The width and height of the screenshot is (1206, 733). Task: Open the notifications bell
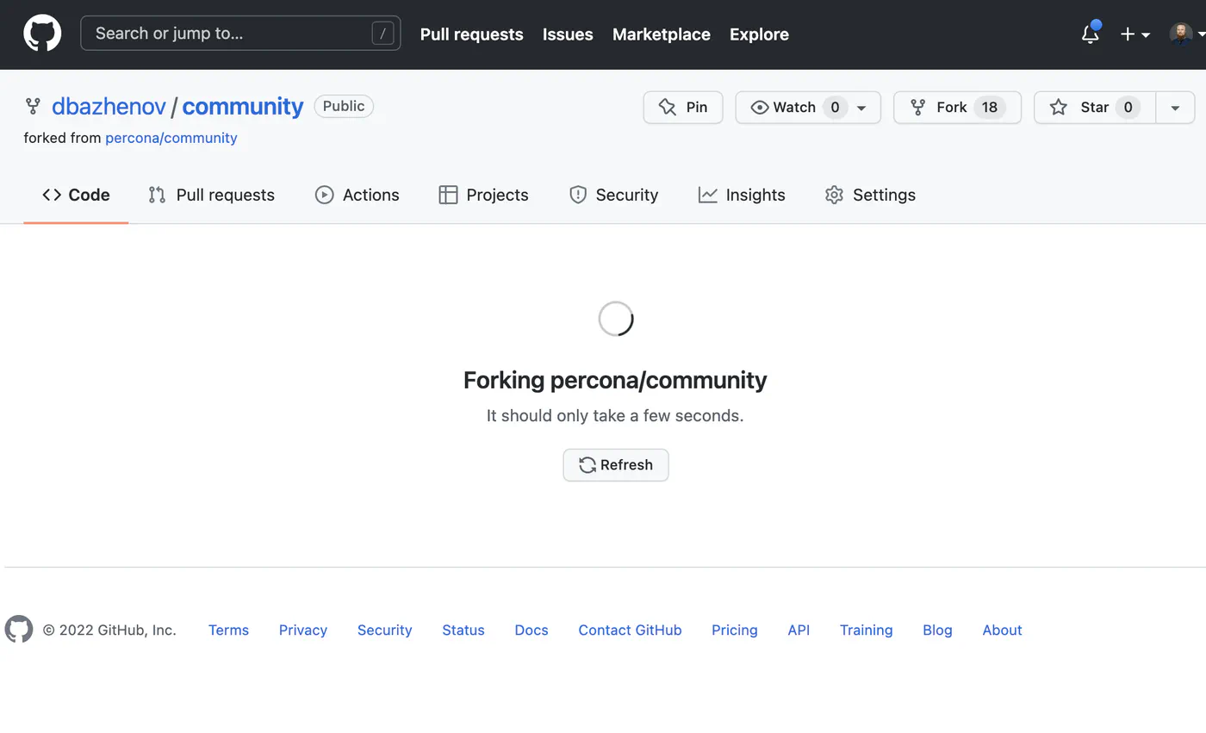click(1090, 34)
